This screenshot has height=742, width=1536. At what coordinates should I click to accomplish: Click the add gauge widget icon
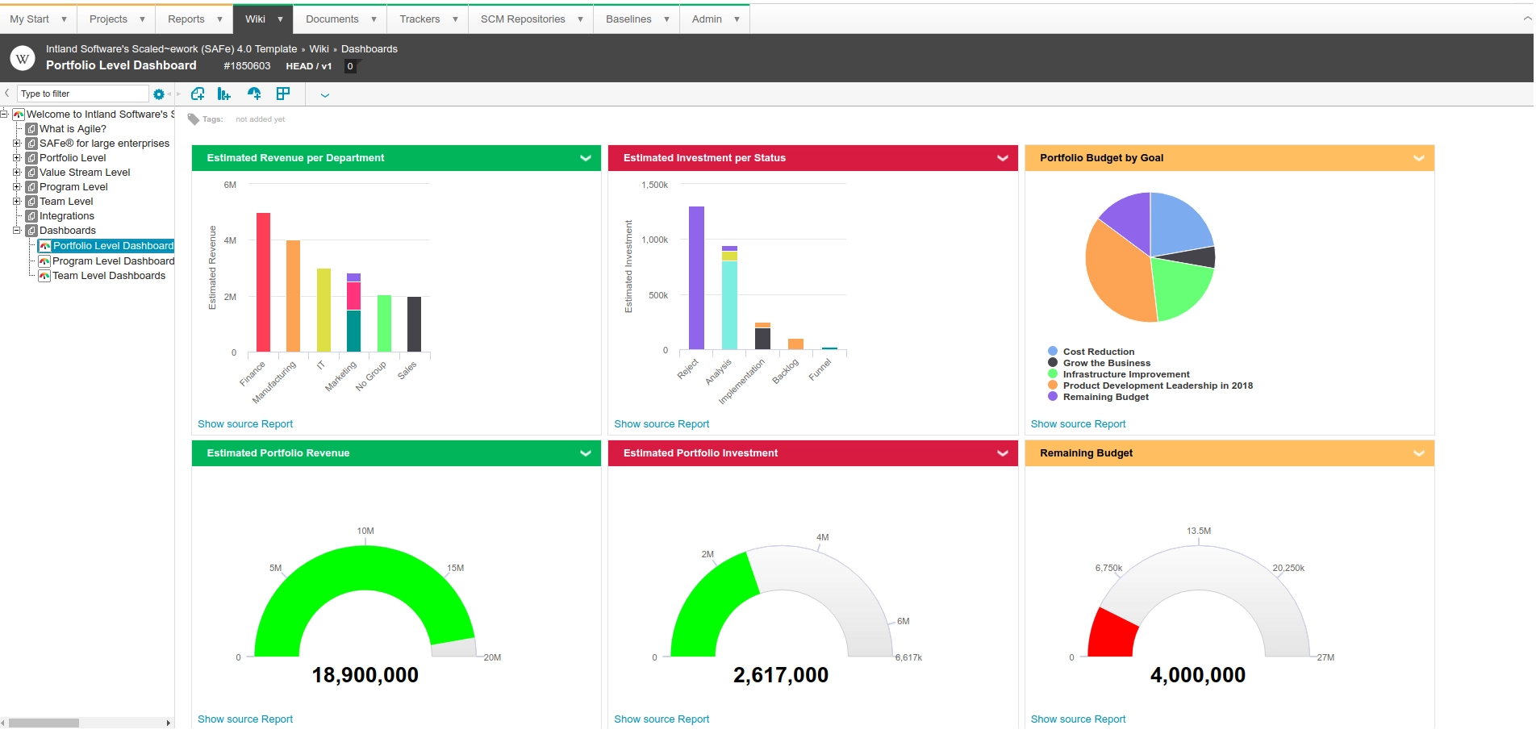[254, 94]
